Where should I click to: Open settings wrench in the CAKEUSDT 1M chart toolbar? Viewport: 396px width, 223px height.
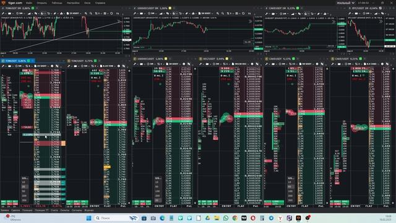click(x=267, y=13)
